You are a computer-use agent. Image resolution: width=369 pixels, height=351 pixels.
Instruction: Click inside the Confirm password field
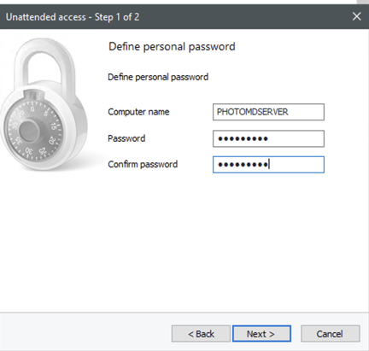click(268, 165)
